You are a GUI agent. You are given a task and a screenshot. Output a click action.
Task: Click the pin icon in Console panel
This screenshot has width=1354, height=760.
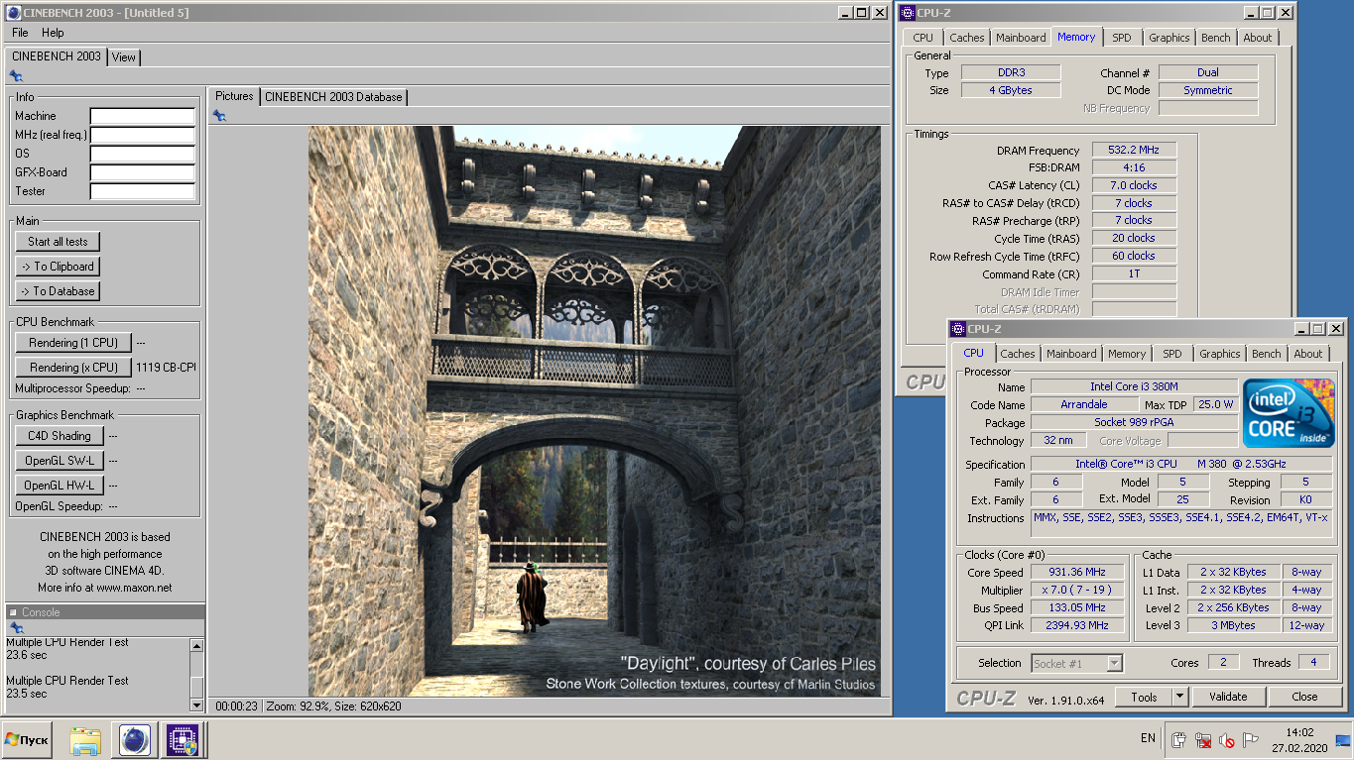(16, 628)
